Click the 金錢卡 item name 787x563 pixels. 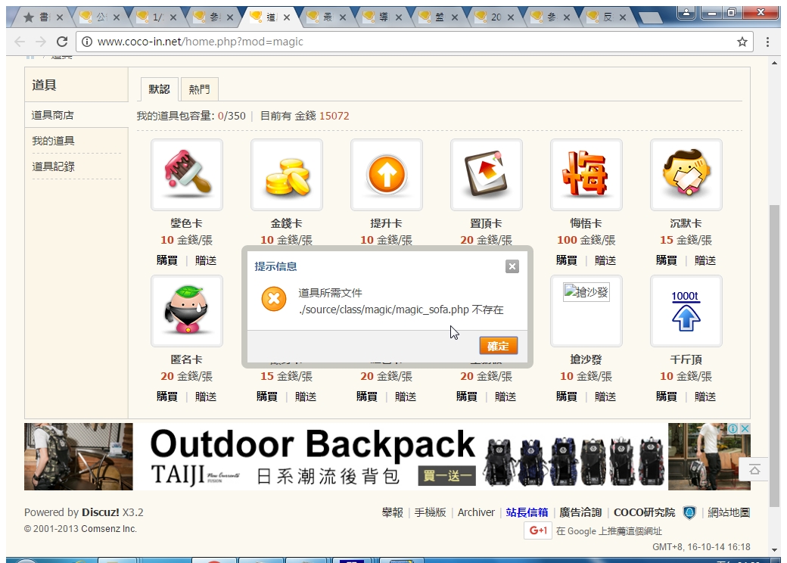[x=287, y=223]
